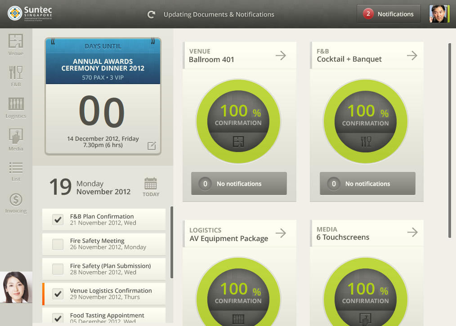Click the Ballroom 401 title
This screenshot has width=456, height=326.
click(211, 60)
